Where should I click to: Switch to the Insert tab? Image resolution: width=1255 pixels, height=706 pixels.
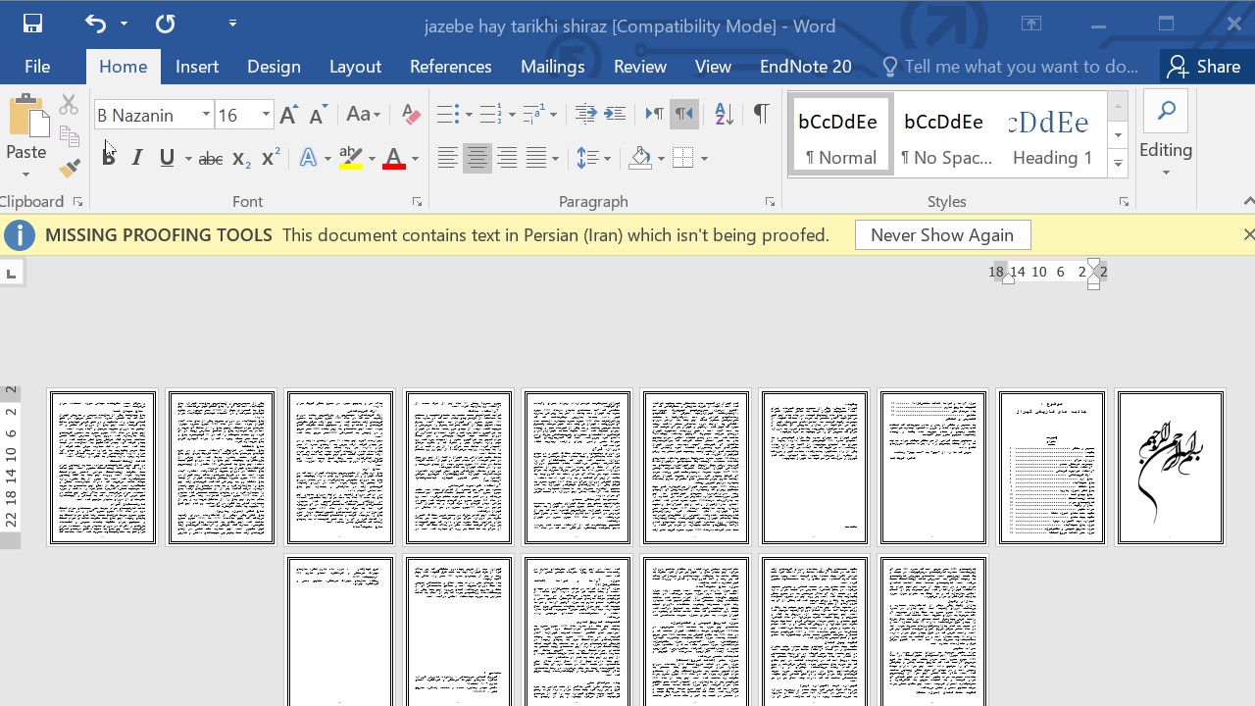click(197, 67)
